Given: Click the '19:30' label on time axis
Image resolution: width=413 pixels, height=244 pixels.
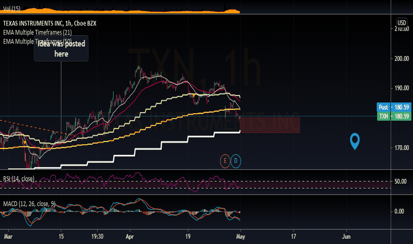Looking at the screenshot, I should point(97,236).
